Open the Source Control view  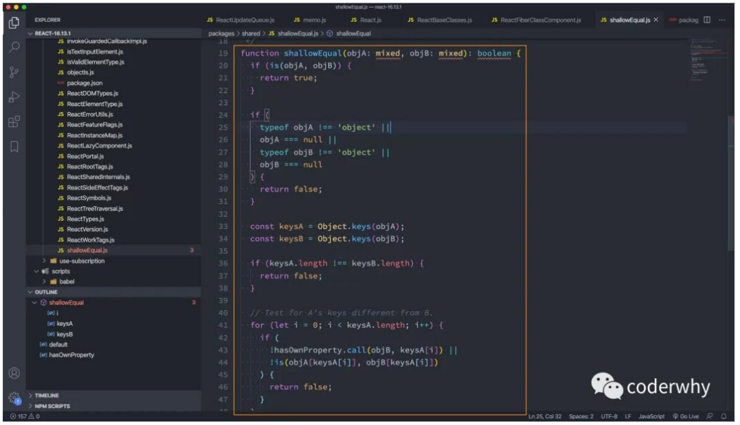pyautogui.click(x=13, y=71)
